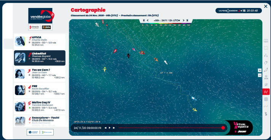Zoom out of the map with minus button

(x=260, y=75)
